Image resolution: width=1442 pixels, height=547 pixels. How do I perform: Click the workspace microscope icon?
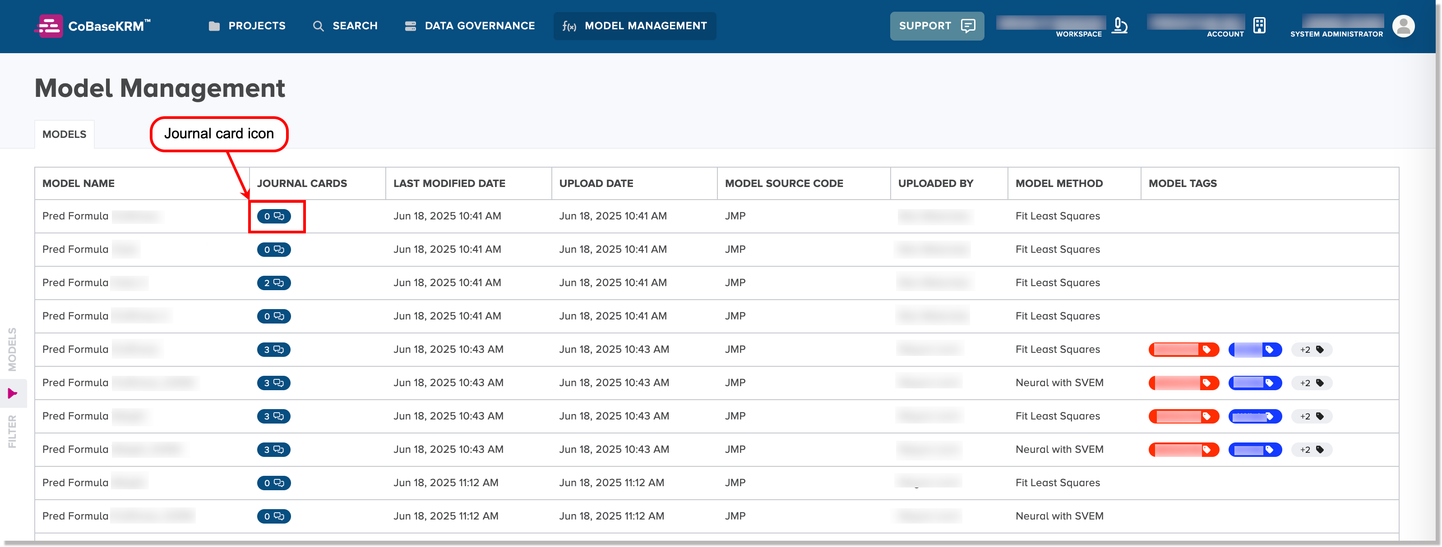(1119, 26)
